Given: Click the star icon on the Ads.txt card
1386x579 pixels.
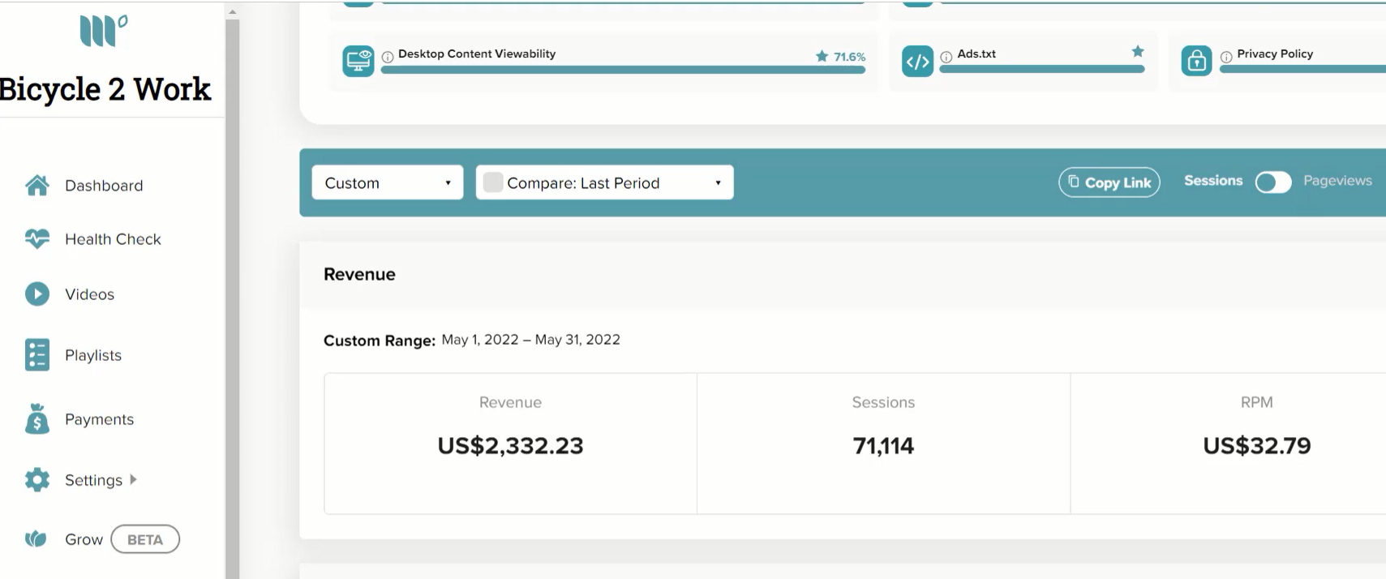Looking at the screenshot, I should click(1138, 51).
